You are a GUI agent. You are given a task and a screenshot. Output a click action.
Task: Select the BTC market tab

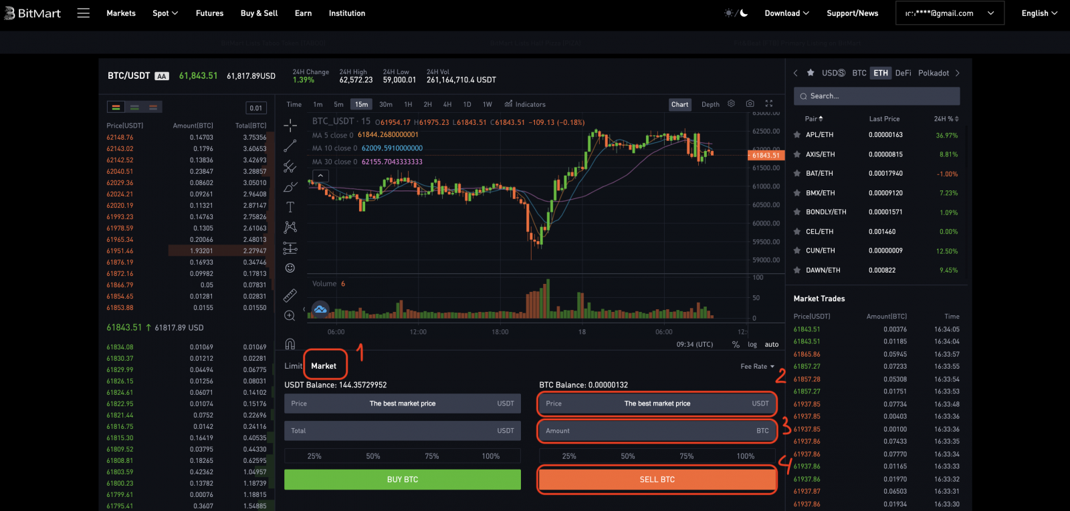[x=859, y=73]
